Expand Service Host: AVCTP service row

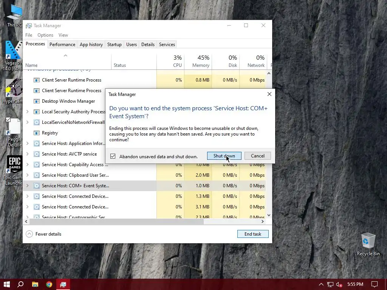click(x=27, y=154)
